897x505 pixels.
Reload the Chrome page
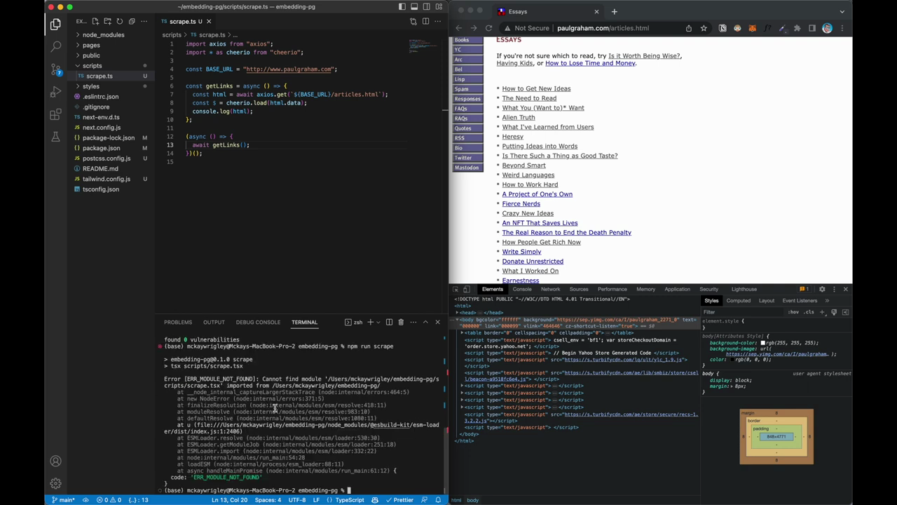488,28
